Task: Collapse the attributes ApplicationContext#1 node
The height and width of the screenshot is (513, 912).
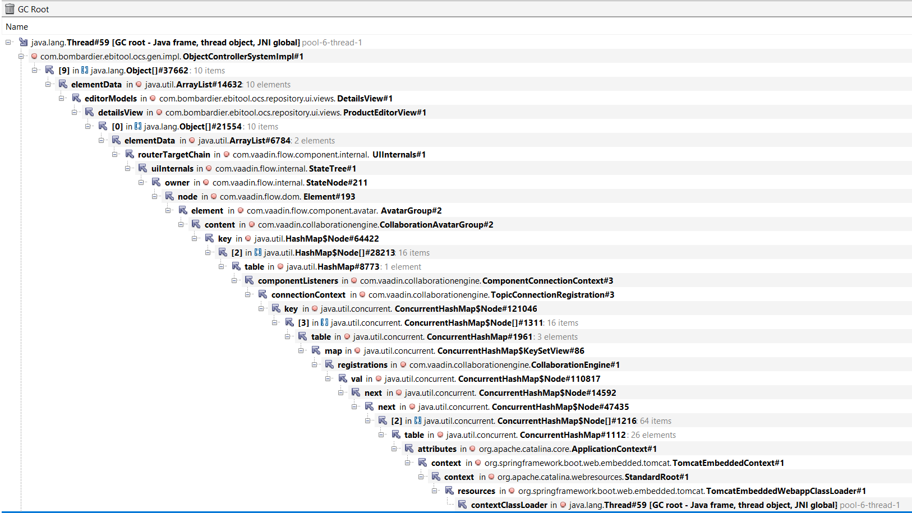Action: 394,449
